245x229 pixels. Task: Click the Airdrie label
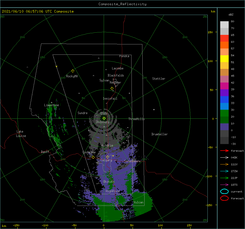point(107,145)
